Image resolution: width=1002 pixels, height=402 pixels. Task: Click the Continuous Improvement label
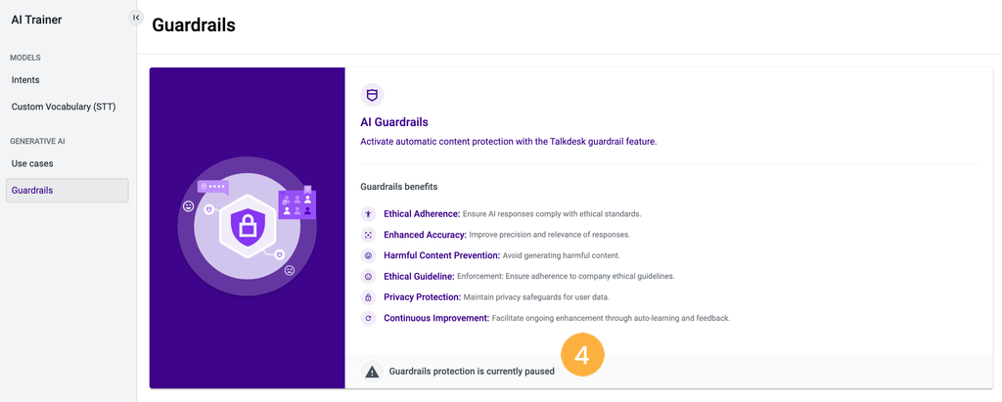(436, 318)
